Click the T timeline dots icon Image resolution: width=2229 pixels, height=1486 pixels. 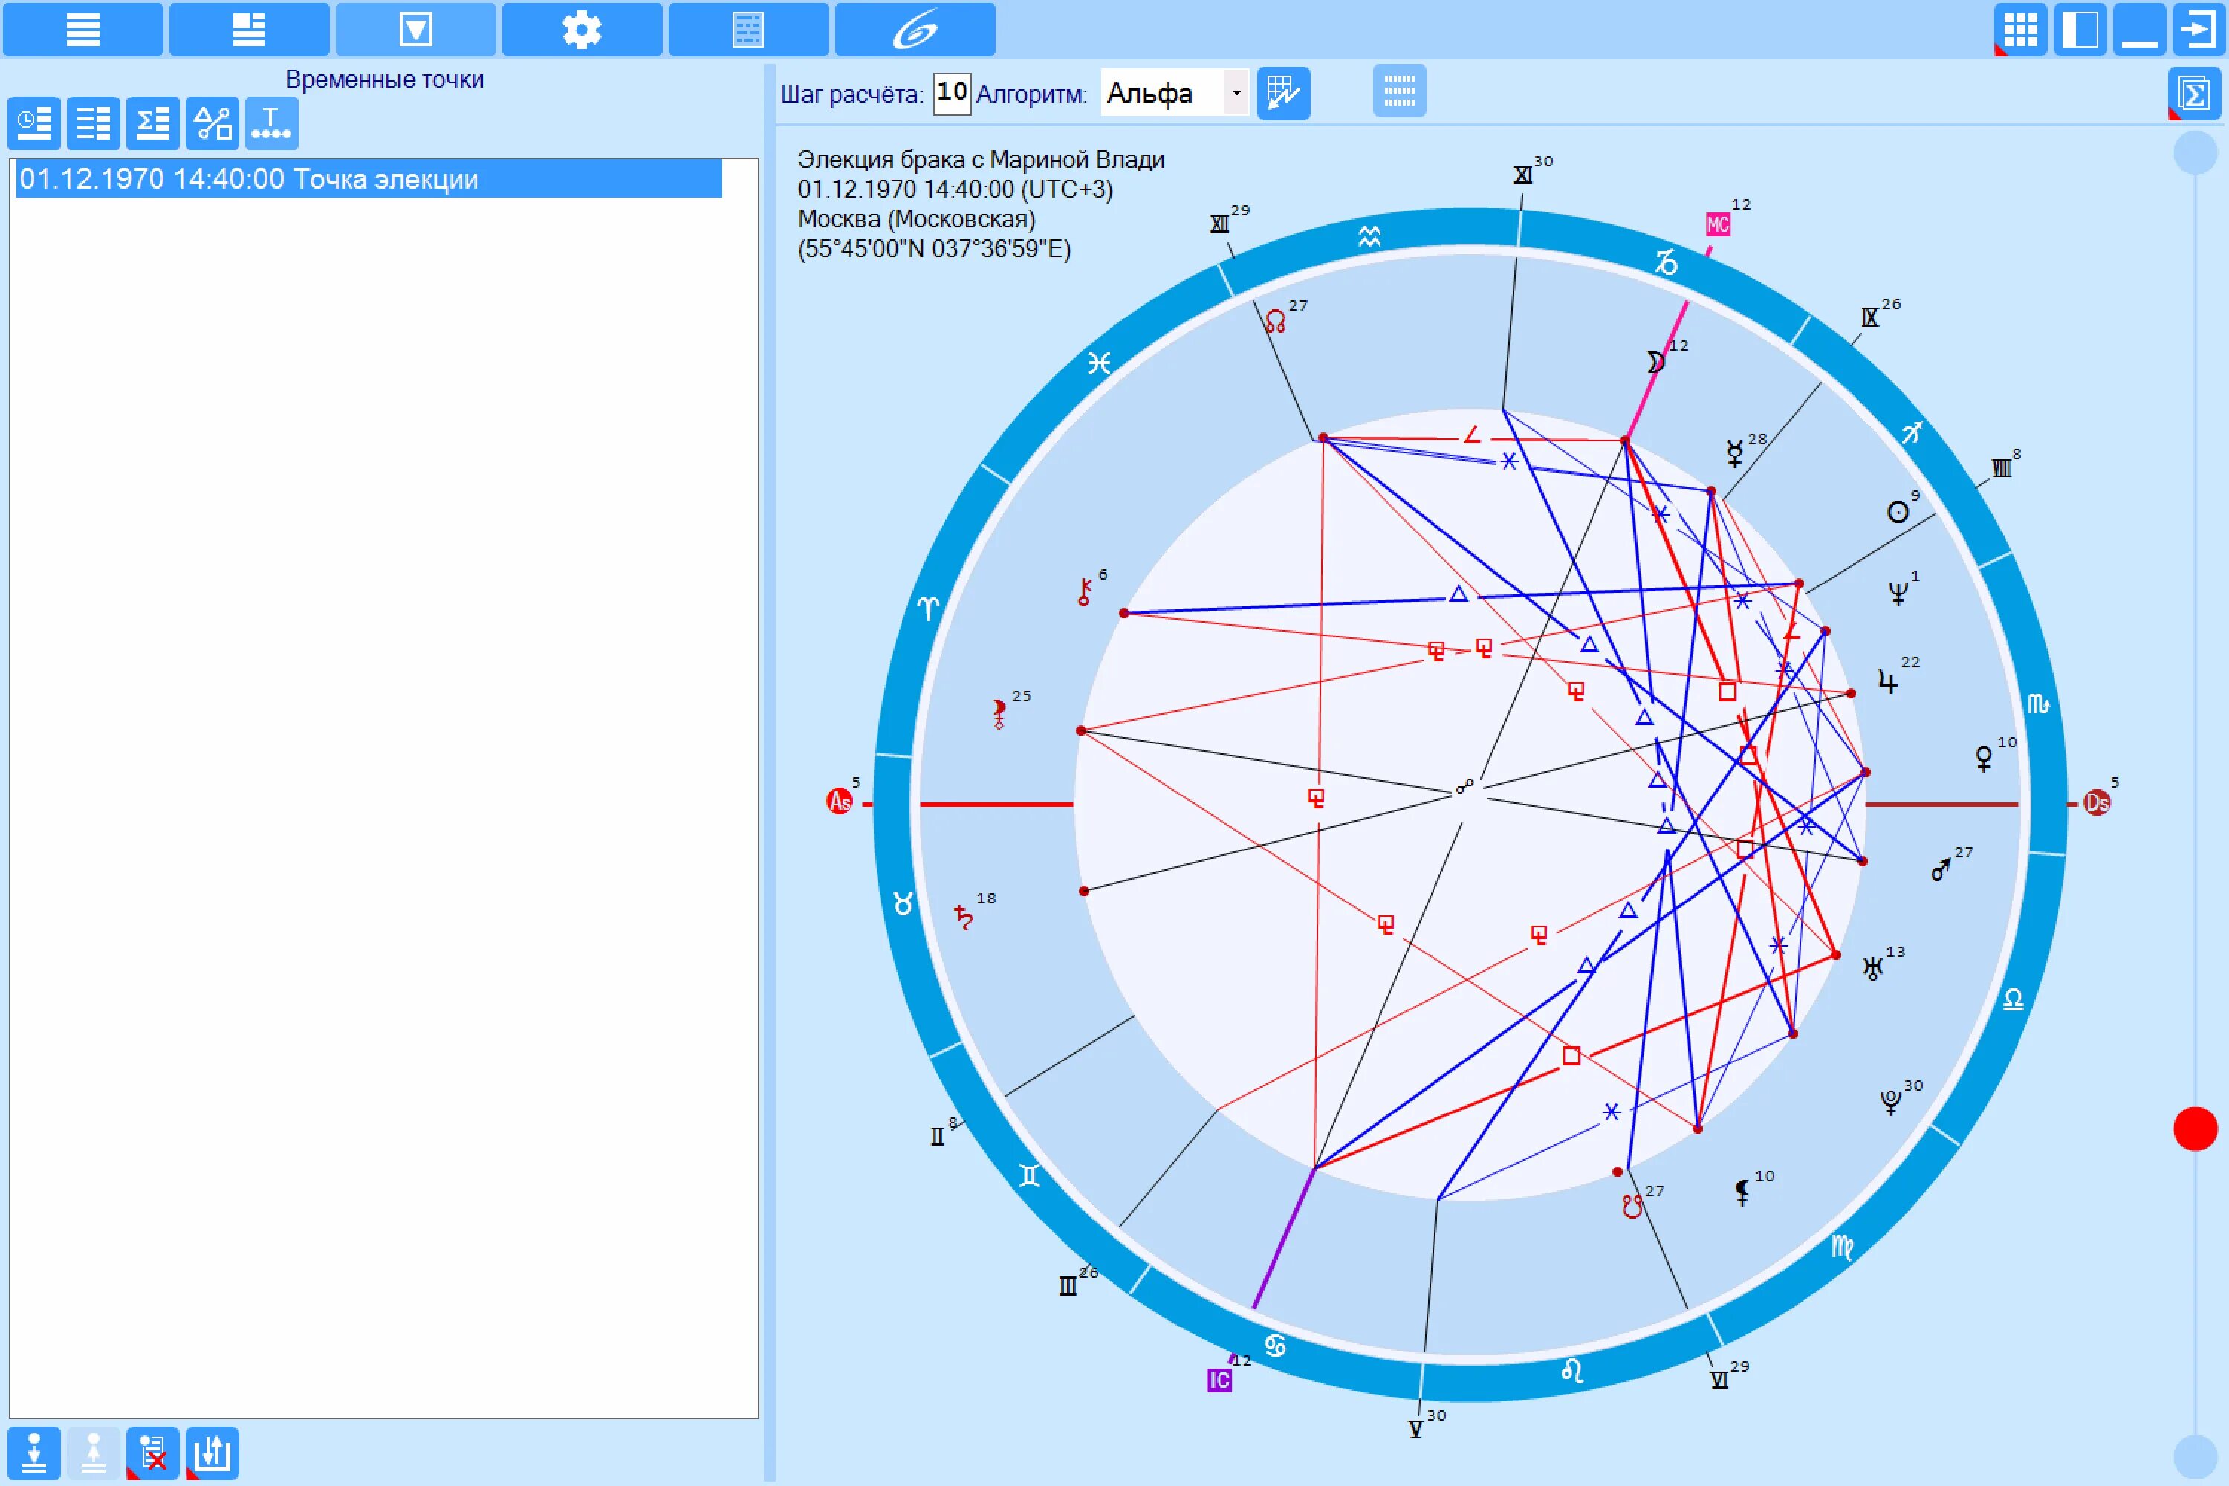[271, 123]
